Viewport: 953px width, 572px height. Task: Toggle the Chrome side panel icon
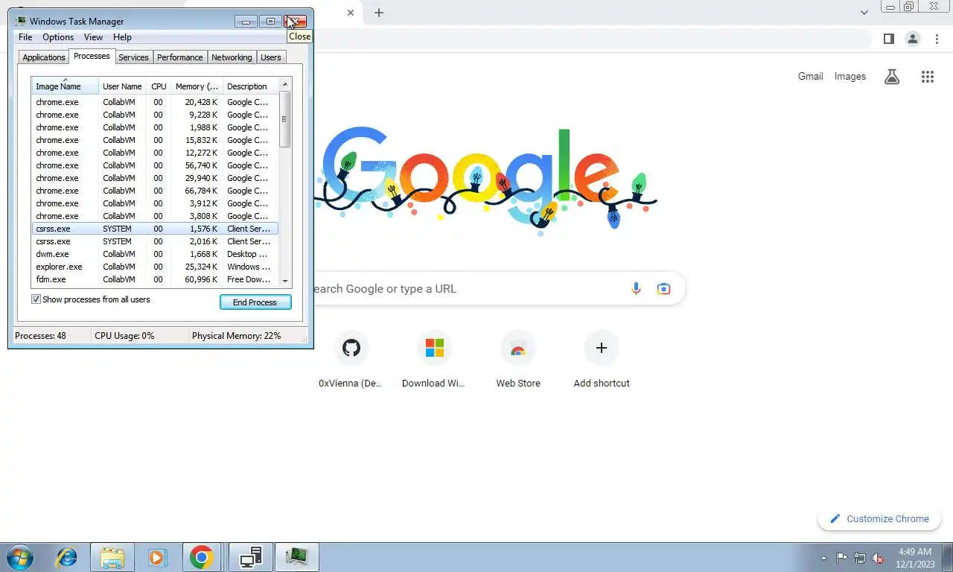[888, 39]
